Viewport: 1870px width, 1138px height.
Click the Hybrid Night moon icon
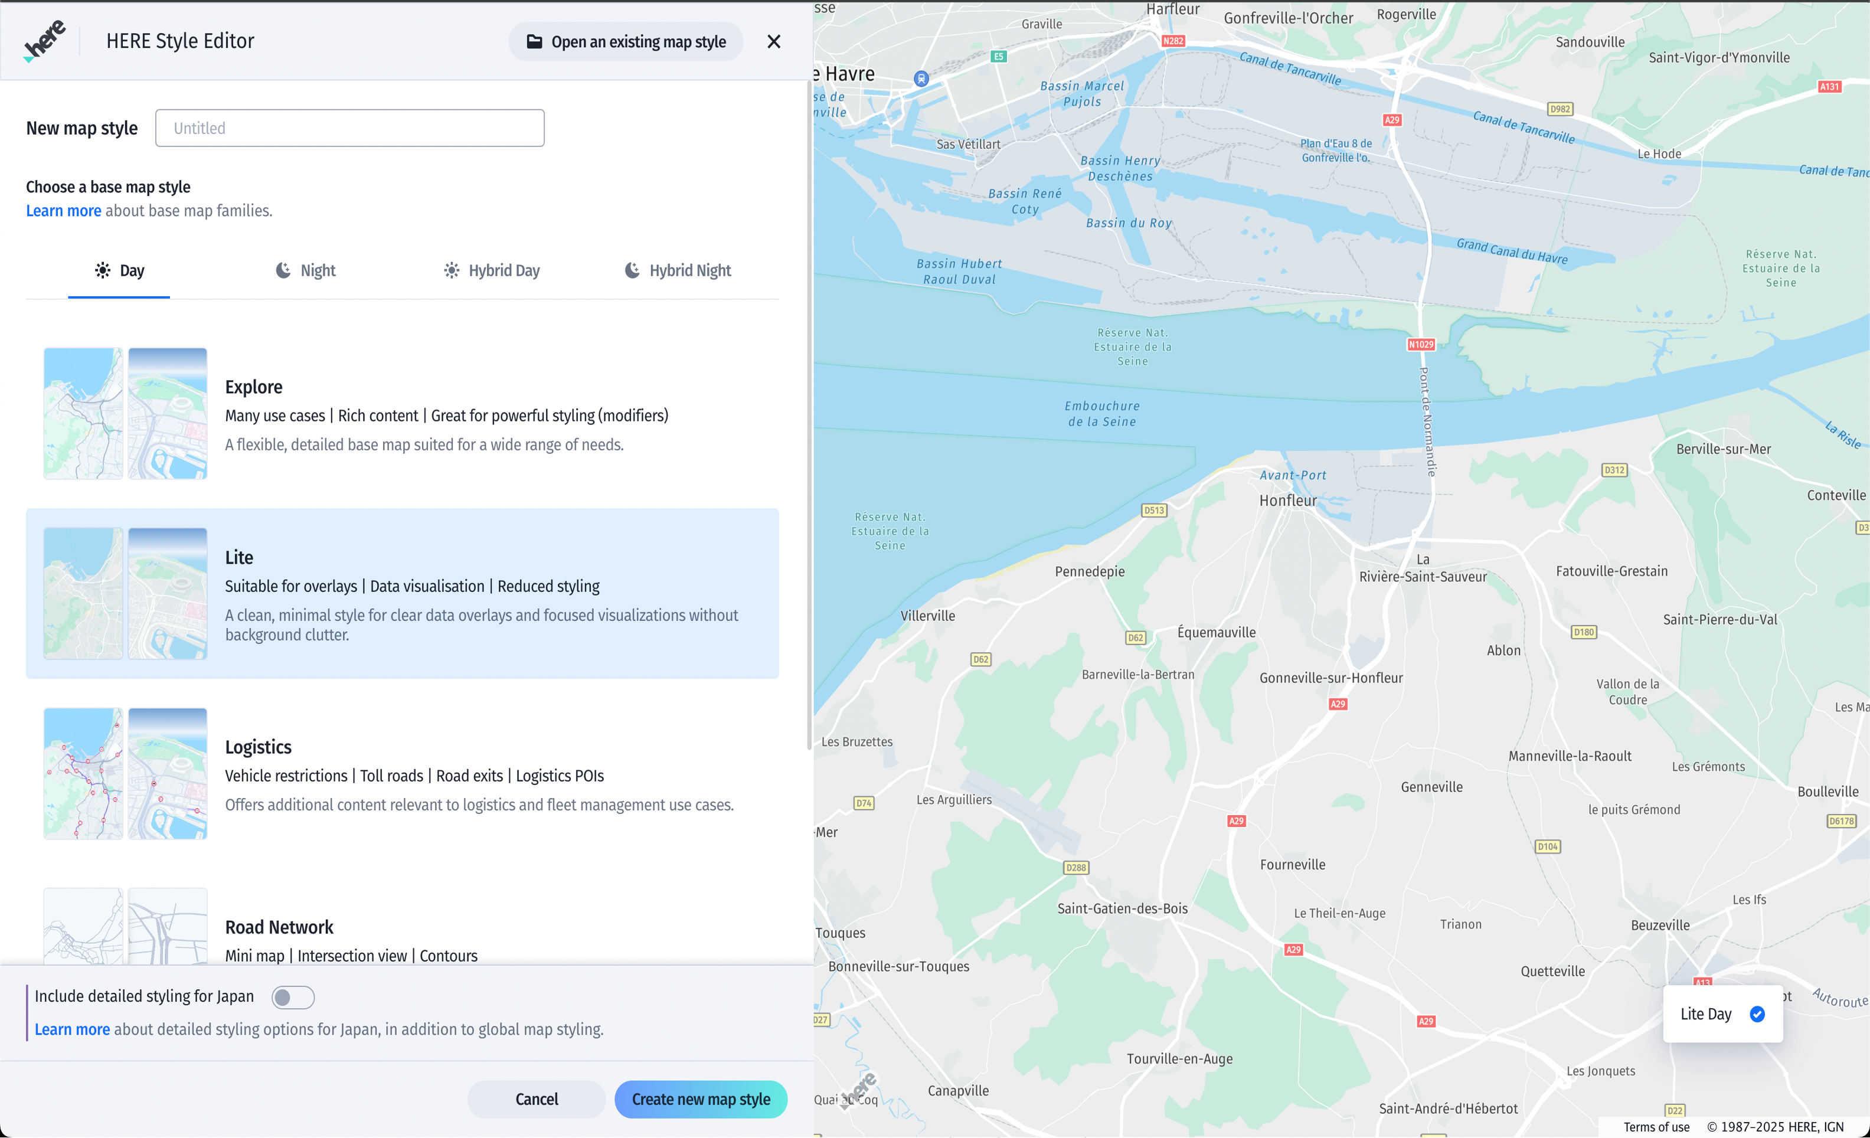pos(632,270)
